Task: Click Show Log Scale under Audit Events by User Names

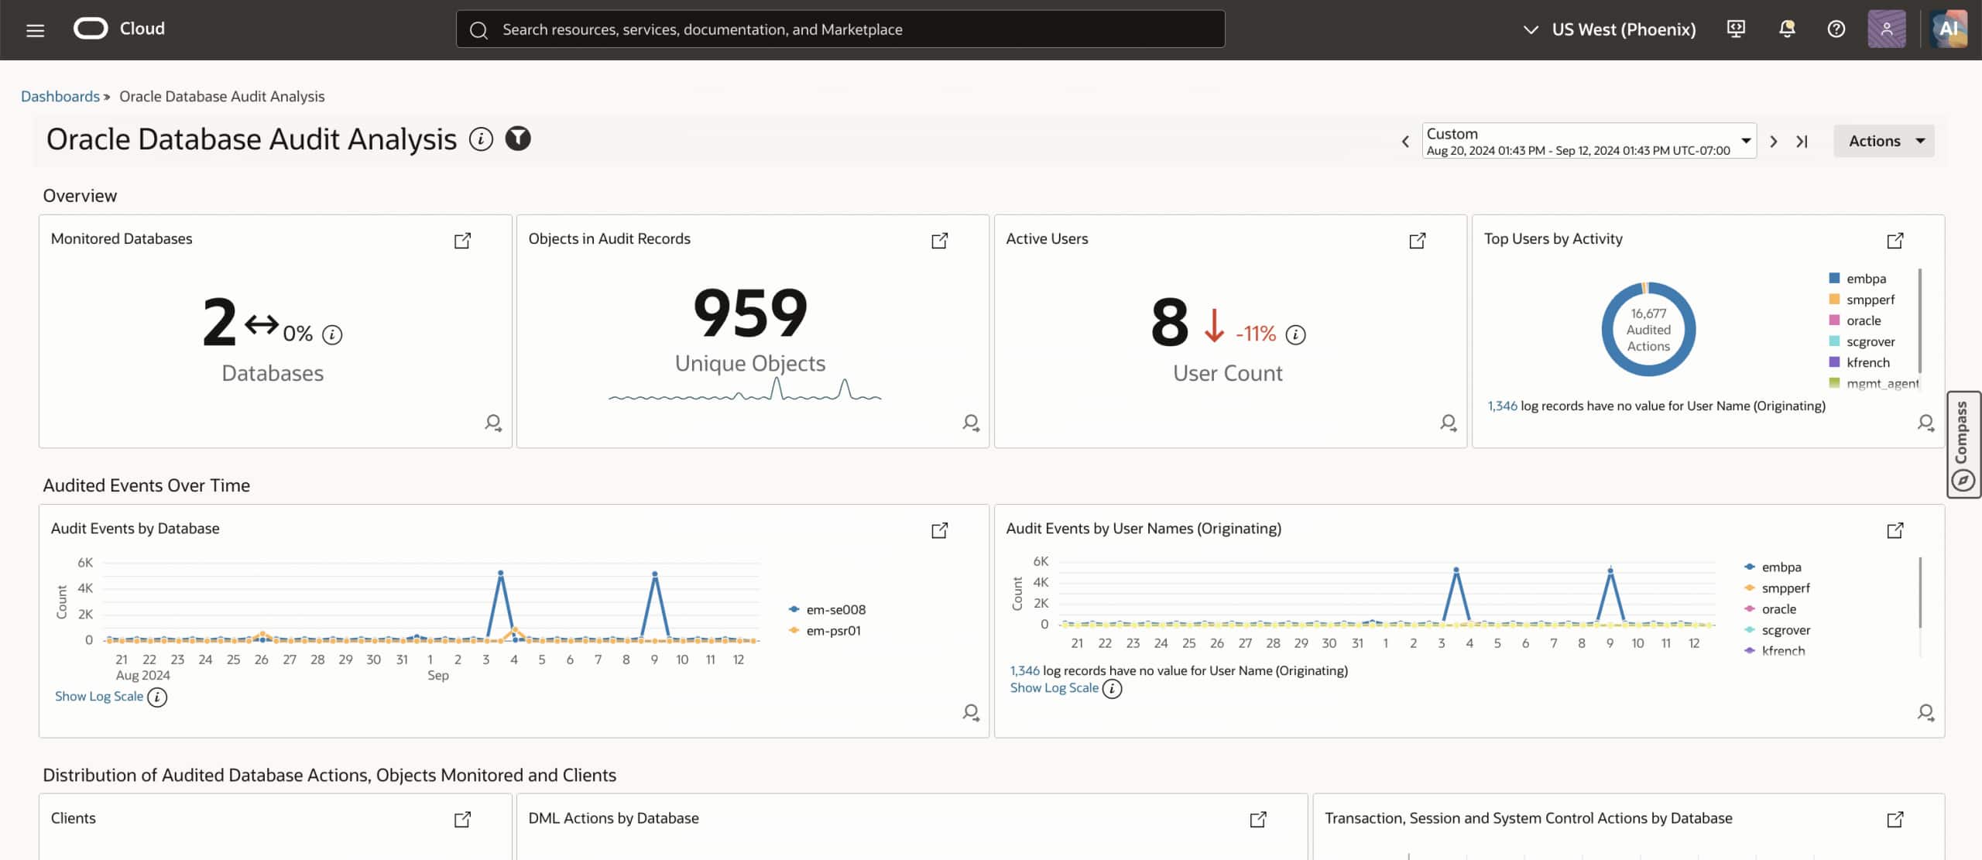Action: (x=1054, y=688)
